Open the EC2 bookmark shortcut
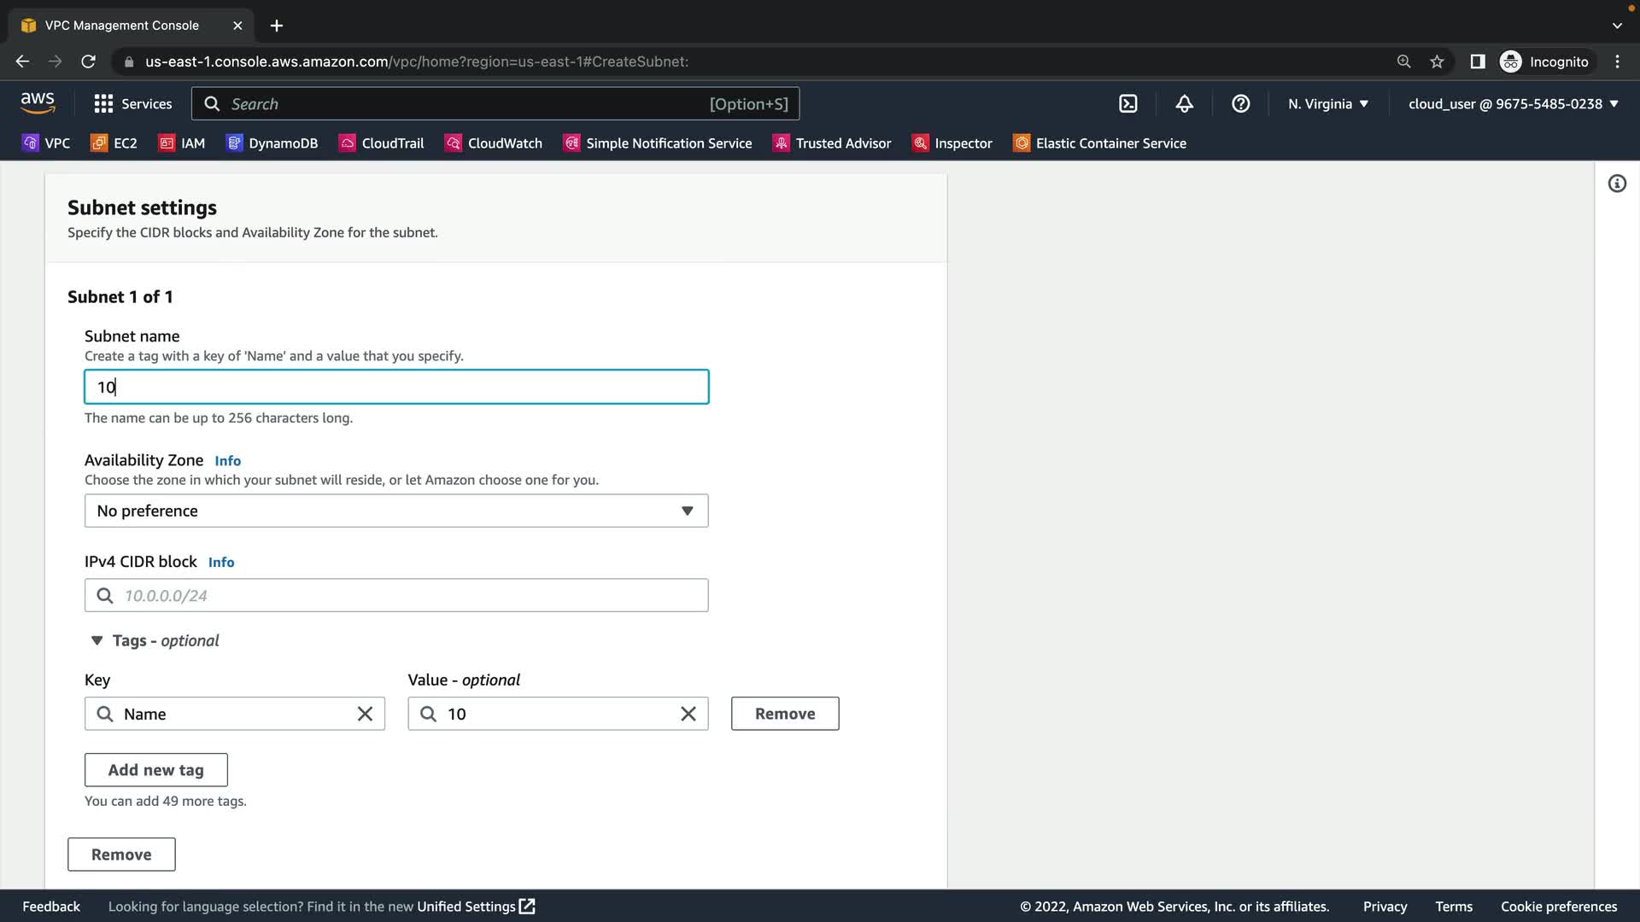Viewport: 1640px width, 922px height. click(114, 143)
